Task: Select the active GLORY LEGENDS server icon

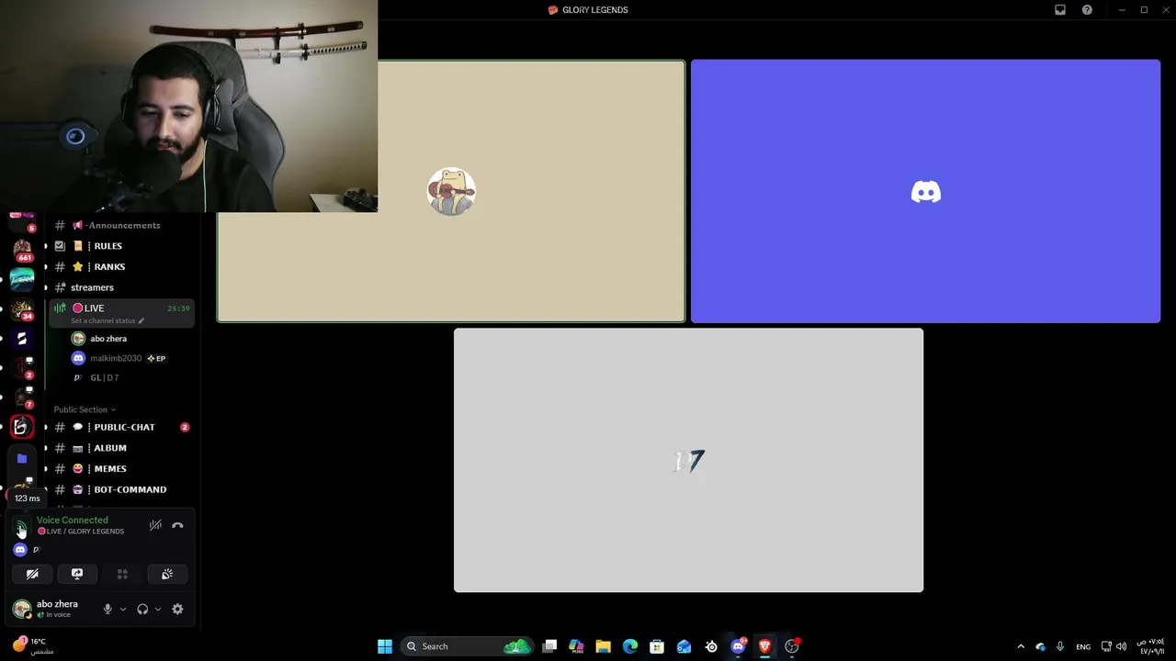Action: pos(22,427)
